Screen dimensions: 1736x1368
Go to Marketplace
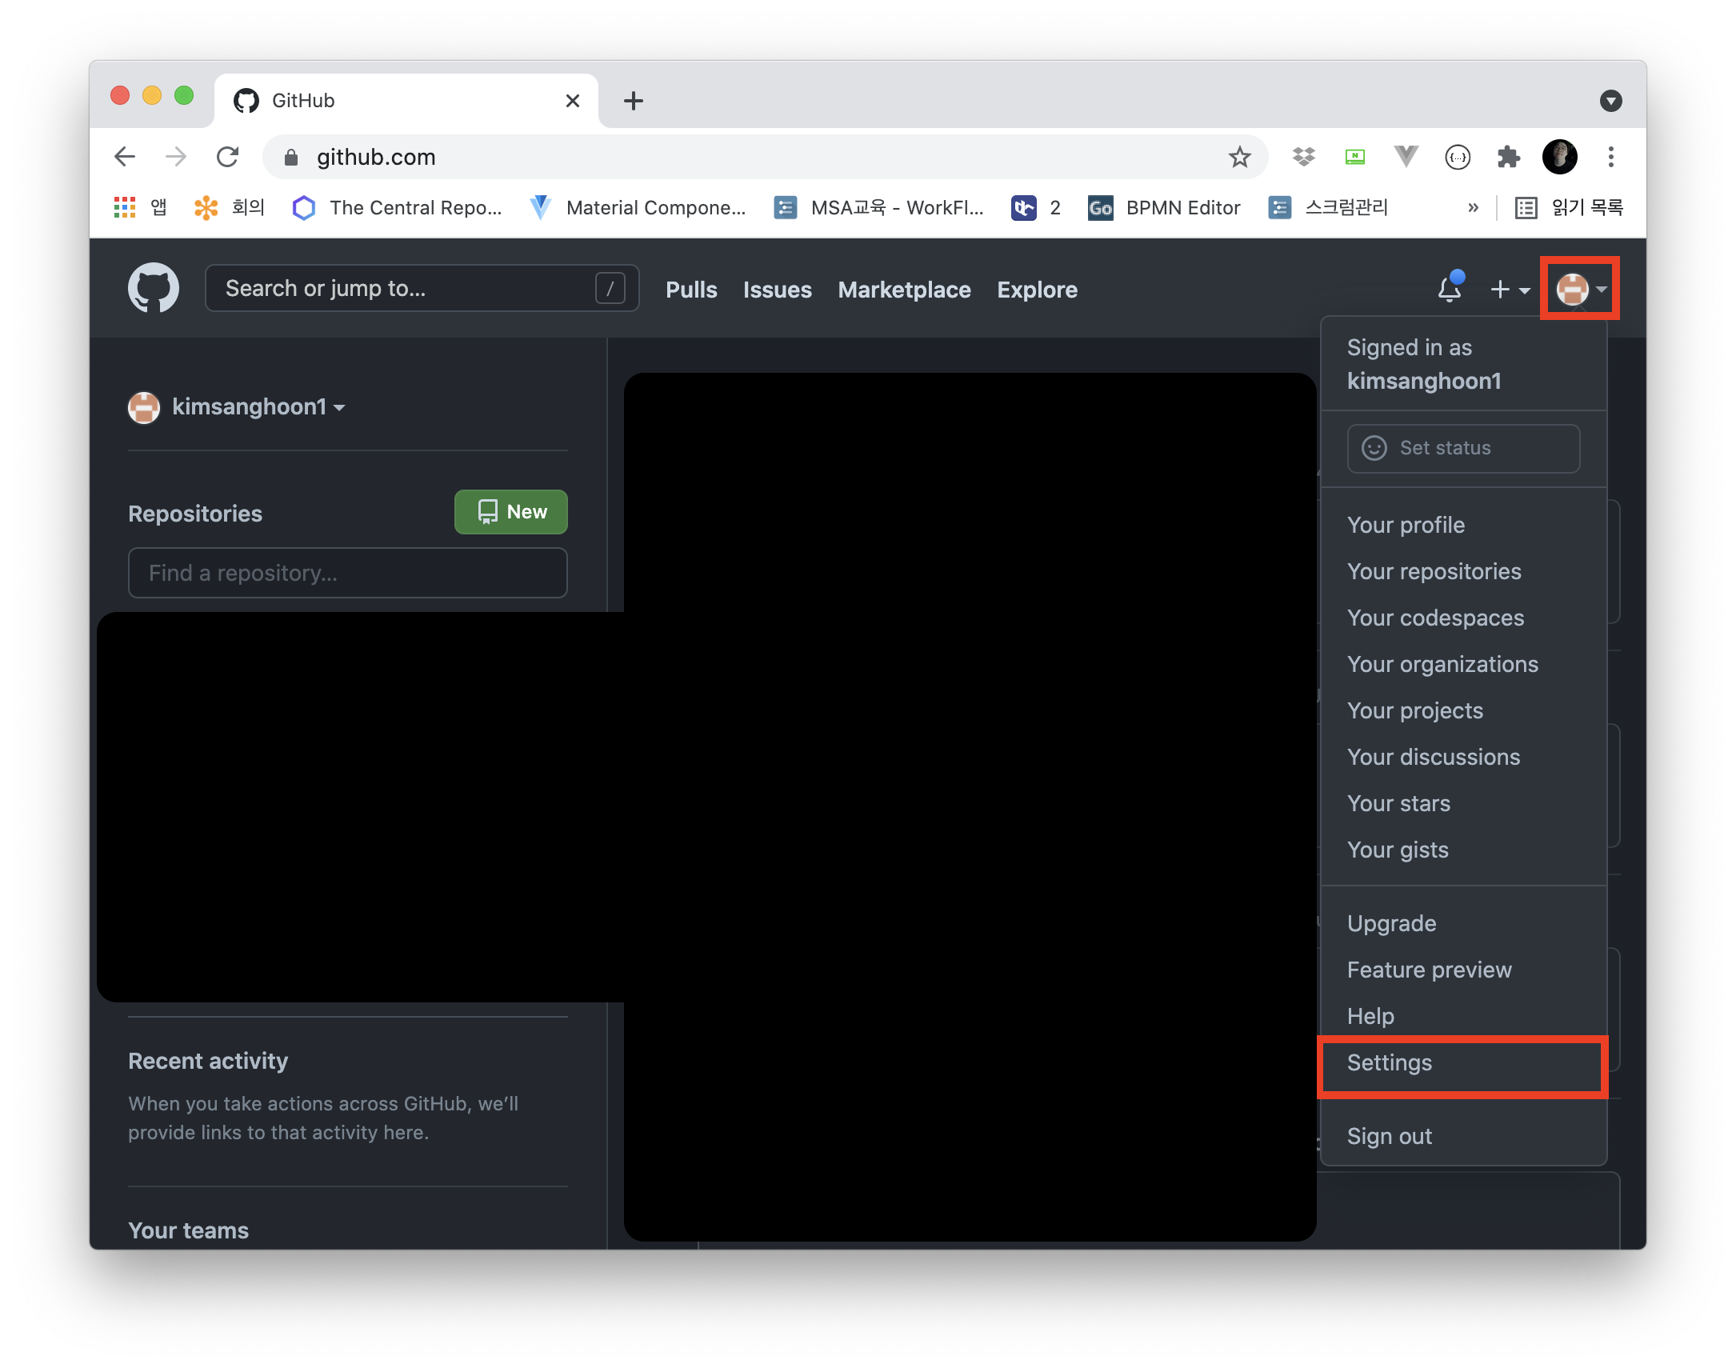point(904,290)
